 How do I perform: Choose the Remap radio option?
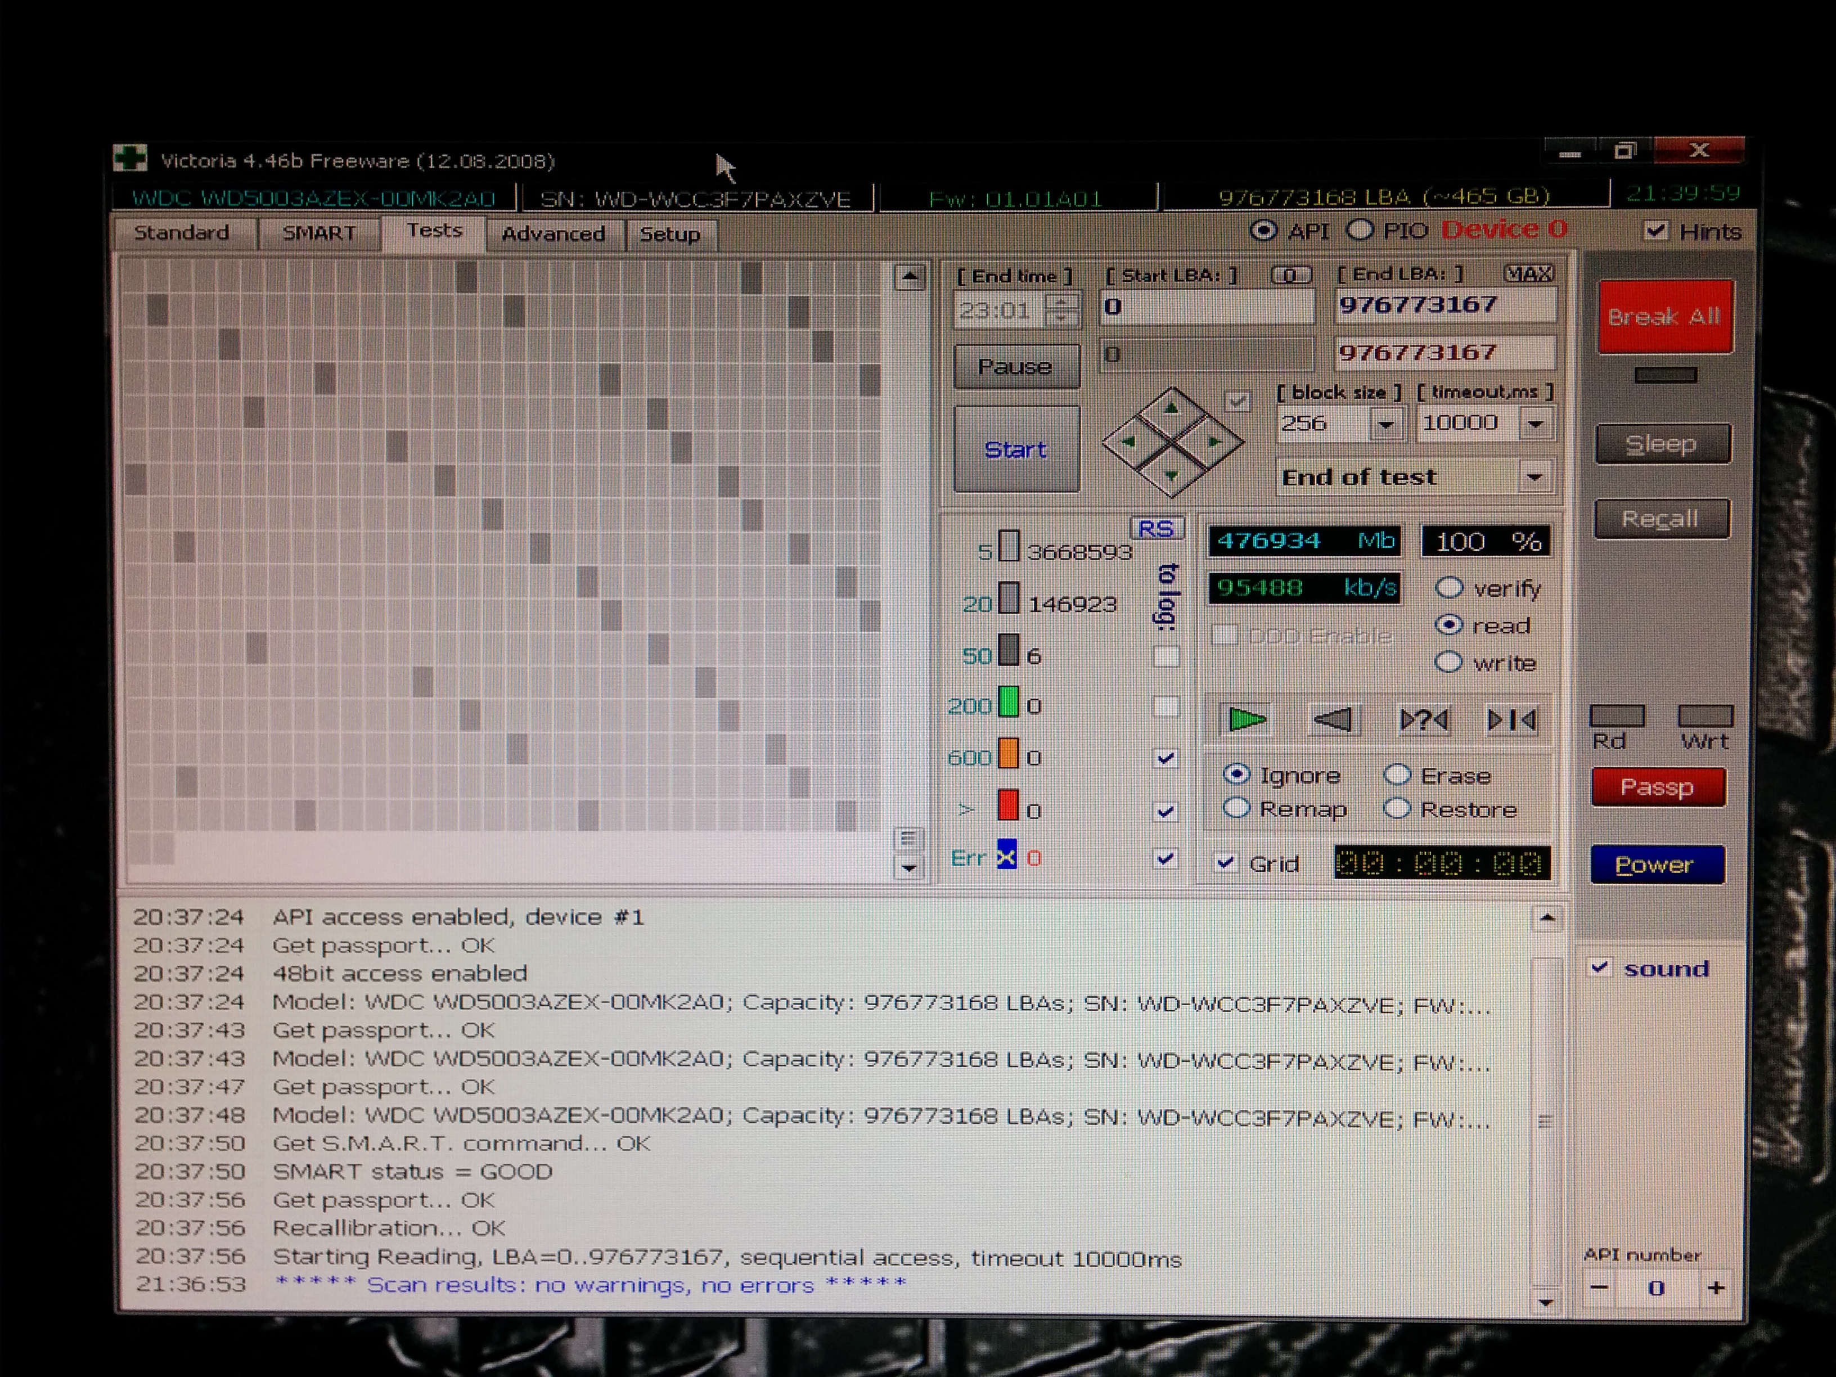1237,808
